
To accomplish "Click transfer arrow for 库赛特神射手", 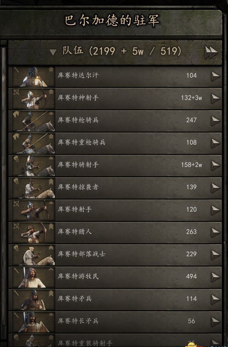I will 215,99.
